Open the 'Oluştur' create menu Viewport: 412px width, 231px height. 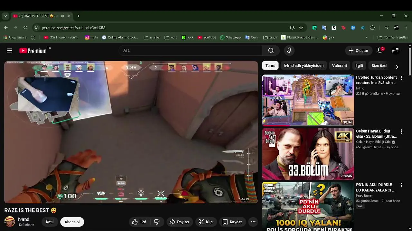(x=358, y=50)
